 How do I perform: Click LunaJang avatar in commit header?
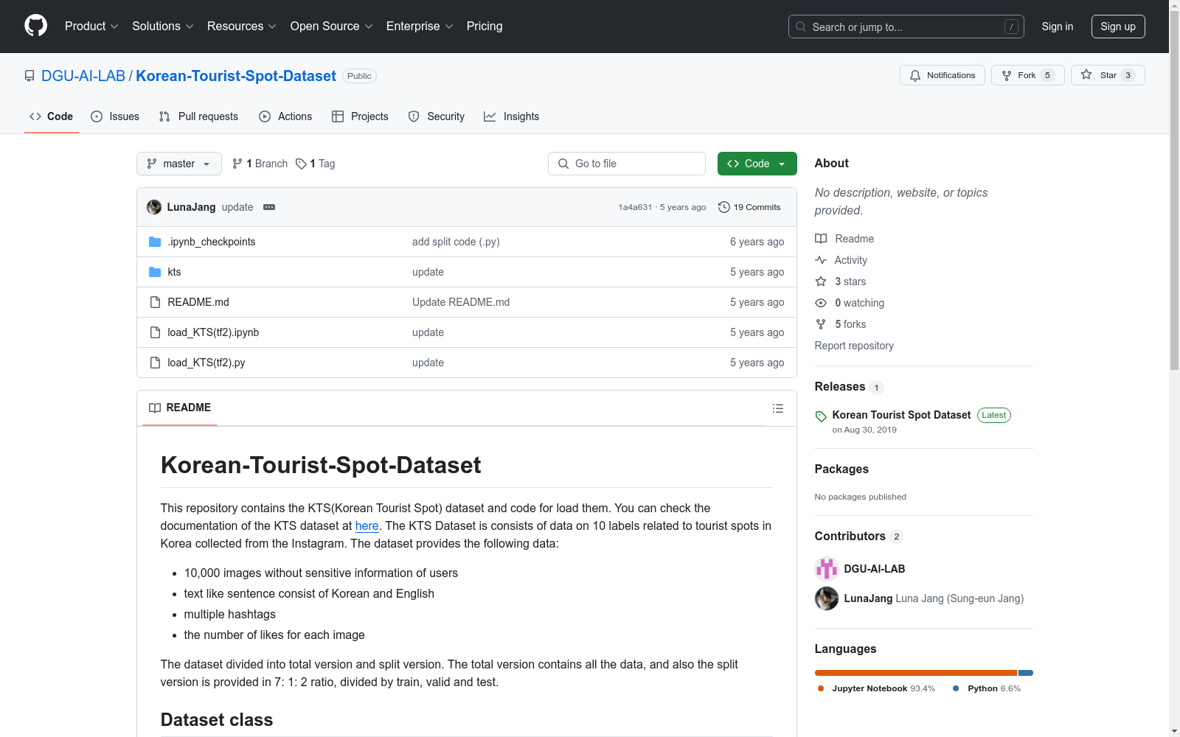(154, 207)
